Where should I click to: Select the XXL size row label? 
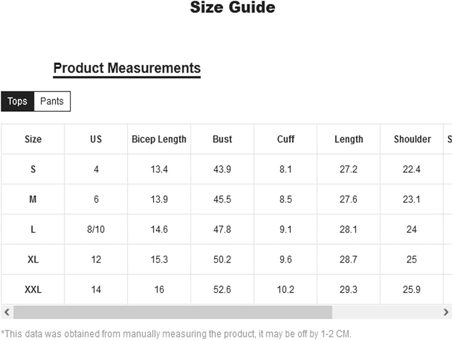(x=33, y=289)
